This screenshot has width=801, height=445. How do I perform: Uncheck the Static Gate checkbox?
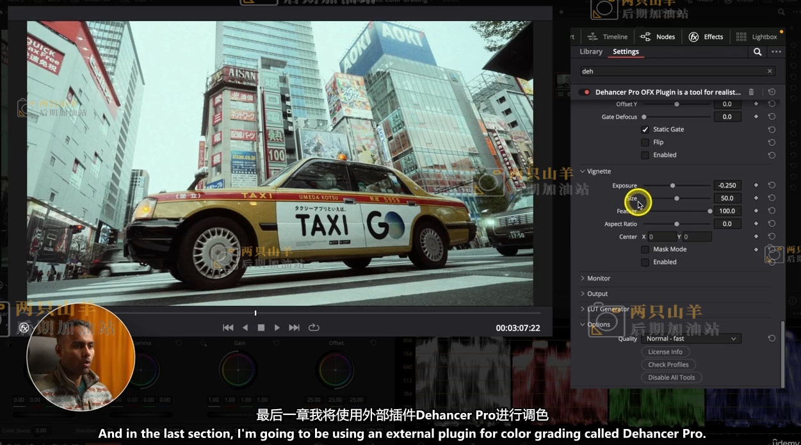[645, 129]
